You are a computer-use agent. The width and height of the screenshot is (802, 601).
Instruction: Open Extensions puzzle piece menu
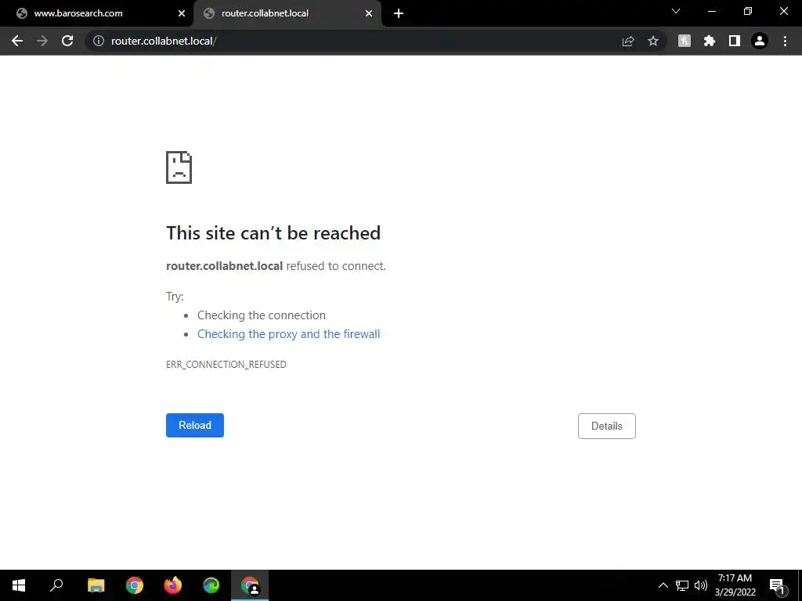[x=710, y=41]
